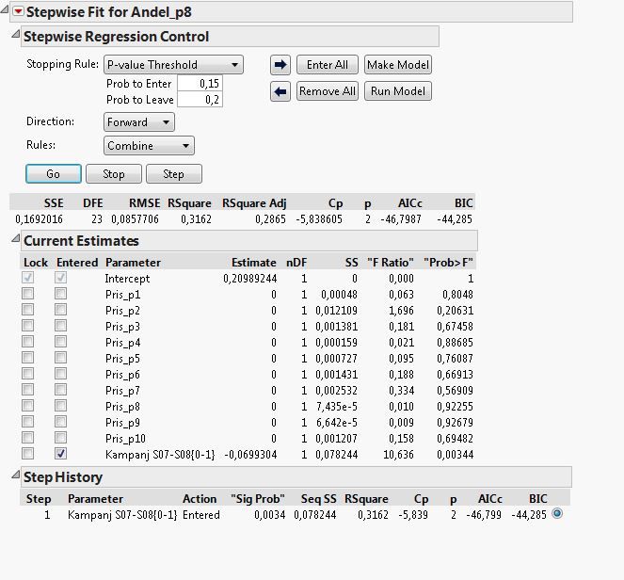Screen dimensions: 624x580
Task: Click the Pris_p10 Prob>F value 0,69482
Action: 456,439
